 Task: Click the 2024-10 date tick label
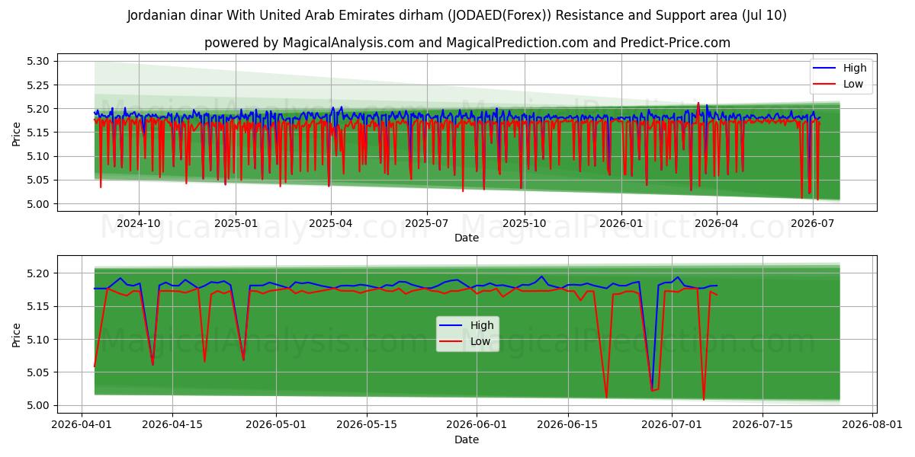click(139, 222)
